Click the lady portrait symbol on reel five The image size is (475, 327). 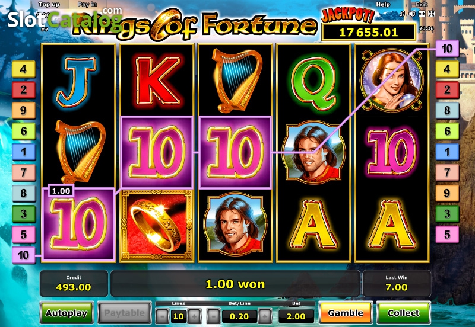(x=392, y=80)
